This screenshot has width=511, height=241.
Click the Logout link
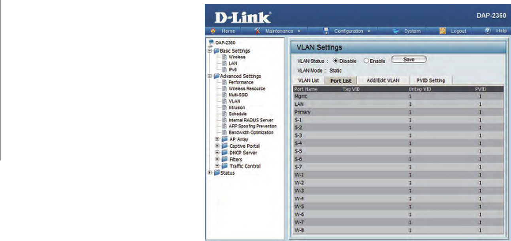tap(458, 31)
